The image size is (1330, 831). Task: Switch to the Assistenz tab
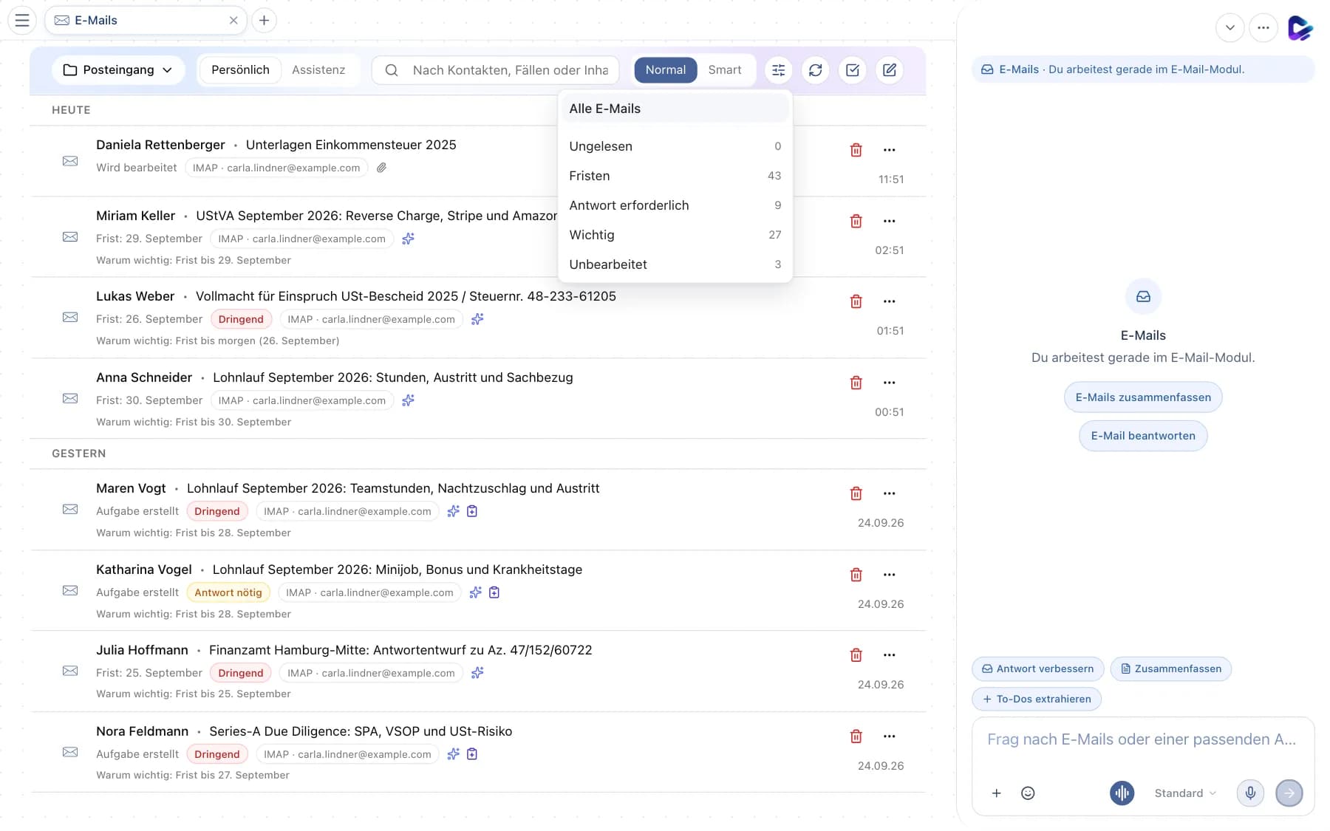tap(318, 70)
